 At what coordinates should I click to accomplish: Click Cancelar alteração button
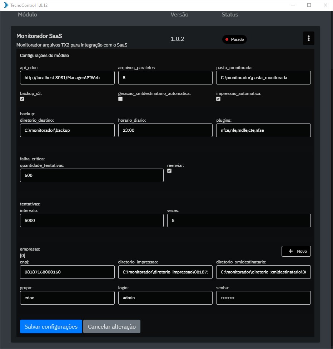[112, 326]
